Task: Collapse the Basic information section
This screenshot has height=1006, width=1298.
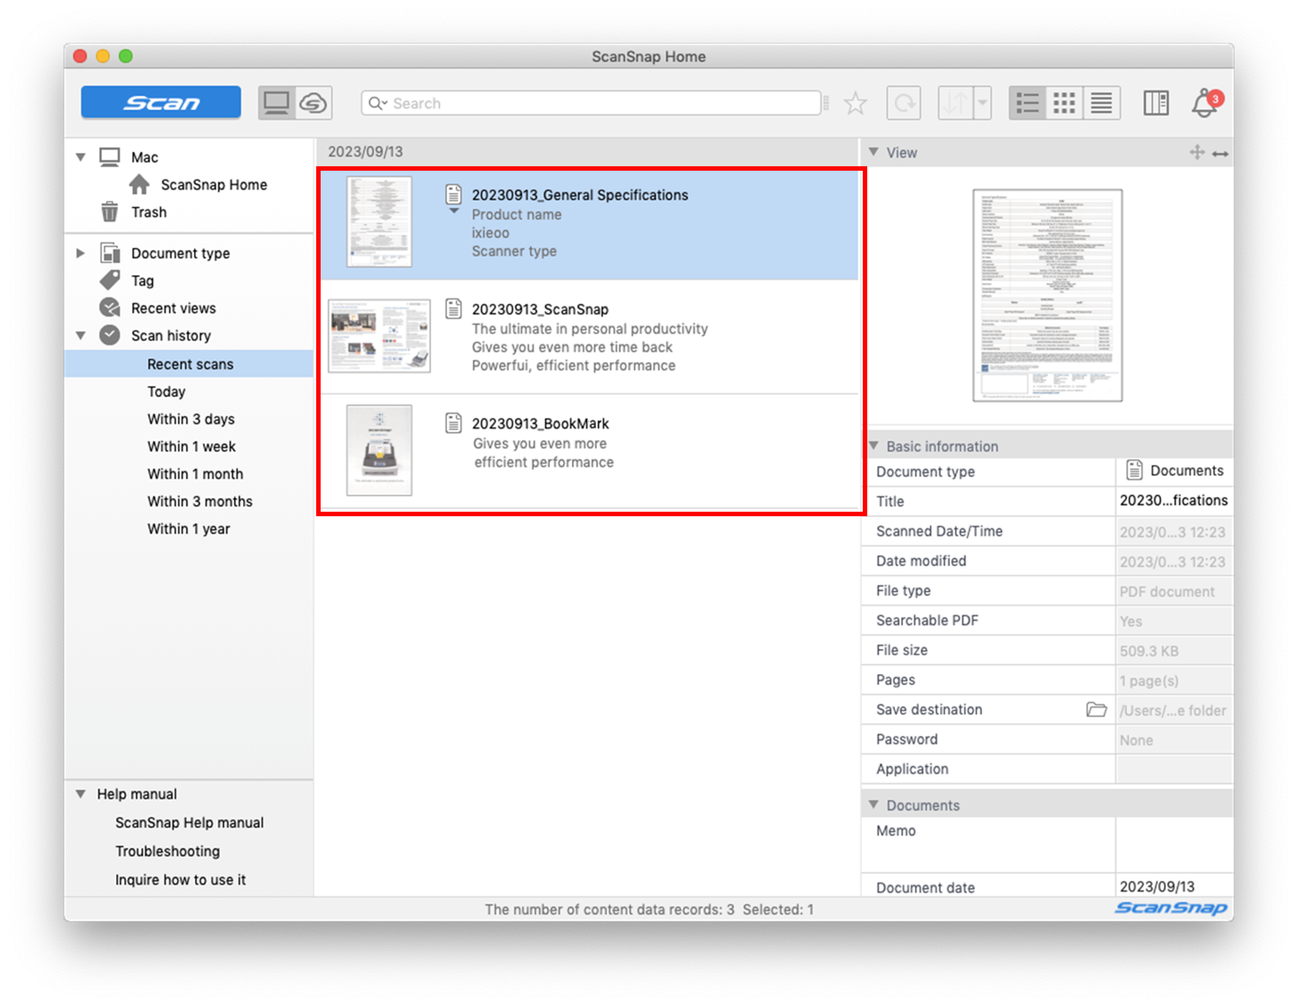Action: pyautogui.click(x=874, y=445)
